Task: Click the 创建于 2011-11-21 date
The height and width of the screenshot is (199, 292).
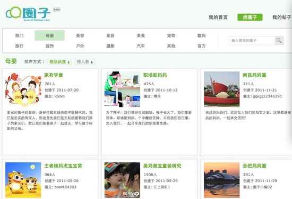Action: tap(260, 90)
